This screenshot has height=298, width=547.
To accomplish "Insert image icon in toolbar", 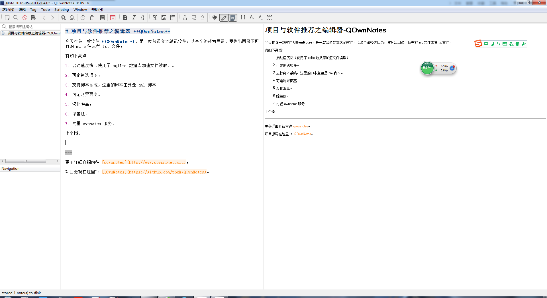I will 164,18.
